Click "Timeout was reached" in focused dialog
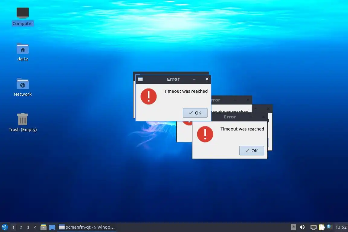Screen dimensions: 348x232 [186, 91]
